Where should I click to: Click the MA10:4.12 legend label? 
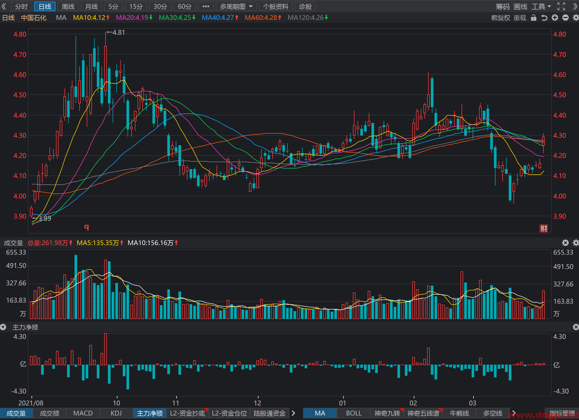91,18
